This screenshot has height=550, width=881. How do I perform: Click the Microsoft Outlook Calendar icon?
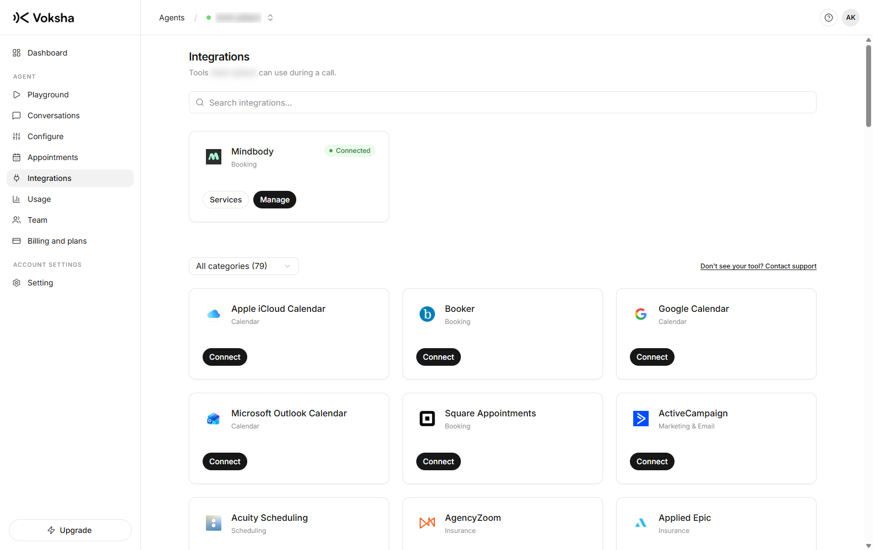[214, 419]
